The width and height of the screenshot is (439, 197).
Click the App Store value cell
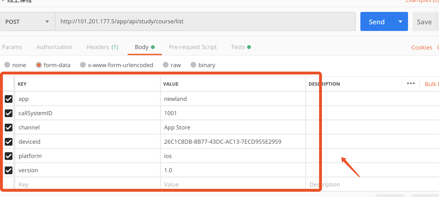pyautogui.click(x=233, y=127)
